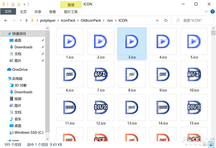This screenshot has width=216, height=148.
Task: Open the 图片工具 tab
Action: 71,12
